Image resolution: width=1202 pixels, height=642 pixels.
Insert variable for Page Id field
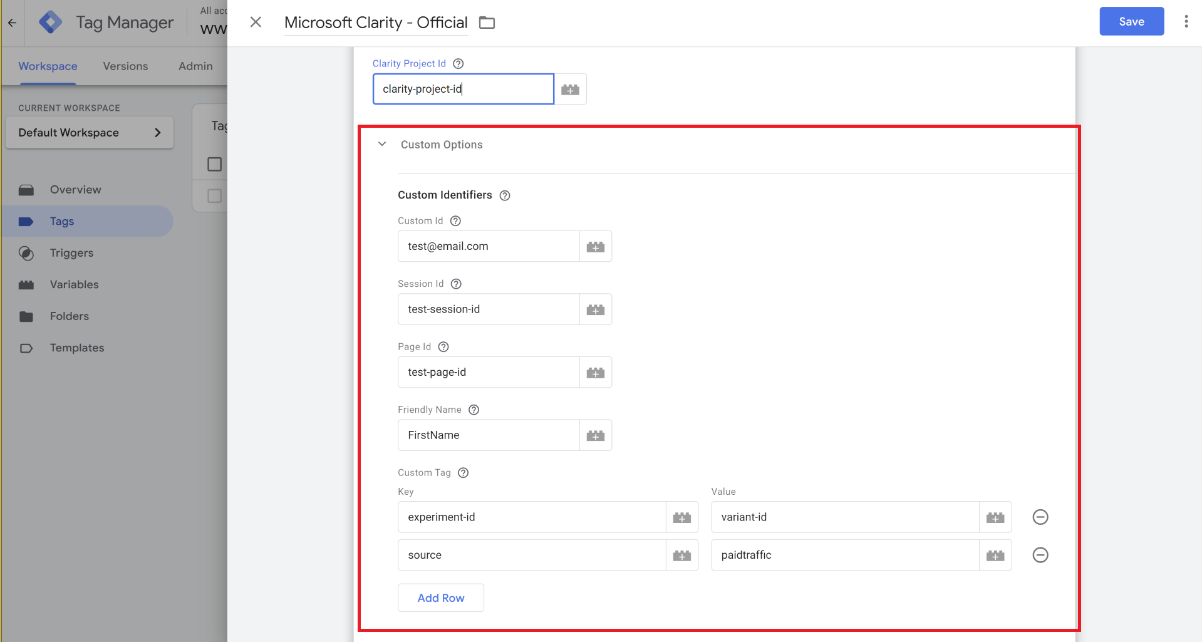[x=596, y=373]
